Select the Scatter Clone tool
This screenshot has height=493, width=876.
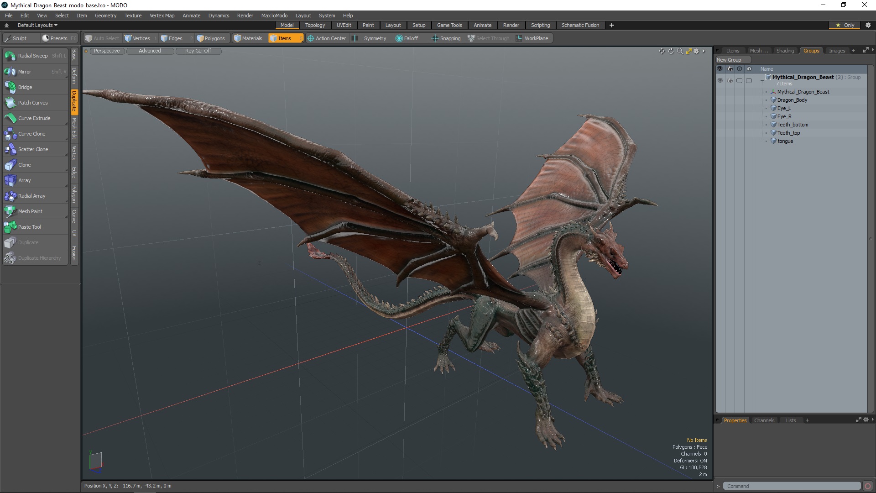coord(35,149)
